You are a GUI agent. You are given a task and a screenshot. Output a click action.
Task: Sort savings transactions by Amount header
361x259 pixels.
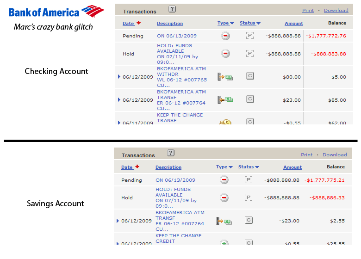tap(292, 167)
